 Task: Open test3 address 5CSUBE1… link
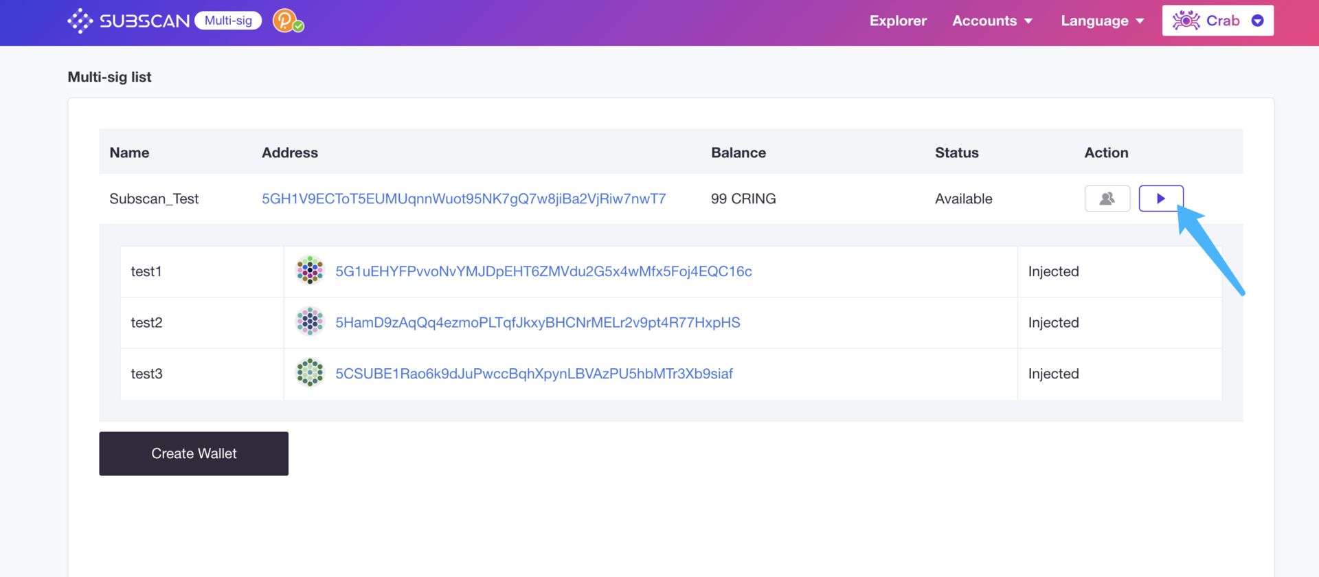pyautogui.click(x=534, y=374)
